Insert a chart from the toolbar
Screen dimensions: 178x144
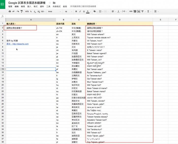click(138, 11)
